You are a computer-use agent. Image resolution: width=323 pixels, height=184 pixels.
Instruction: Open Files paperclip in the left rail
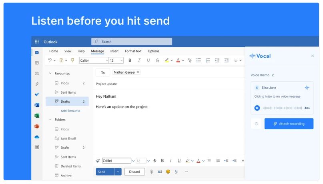[37, 84]
